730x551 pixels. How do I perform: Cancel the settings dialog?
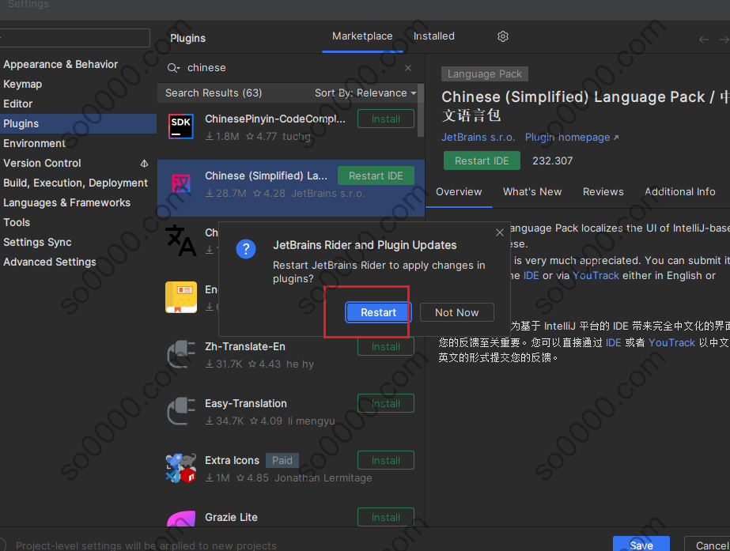tap(708, 544)
